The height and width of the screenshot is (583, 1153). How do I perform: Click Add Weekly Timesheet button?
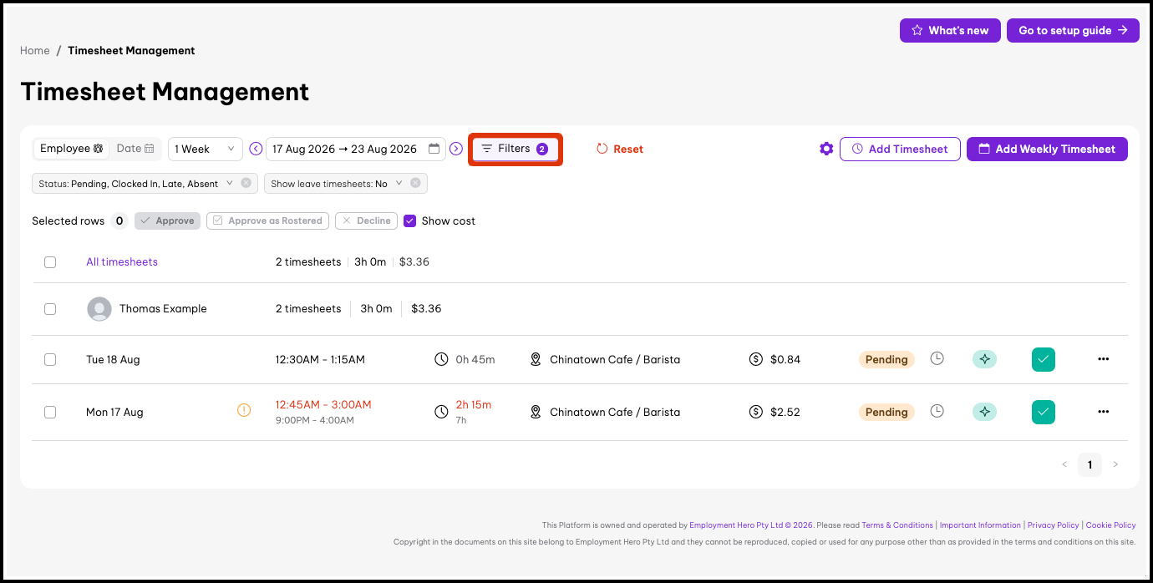tap(1047, 149)
